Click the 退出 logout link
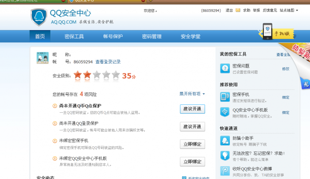The width and height of the screenshot is (310, 179). (229, 10)
